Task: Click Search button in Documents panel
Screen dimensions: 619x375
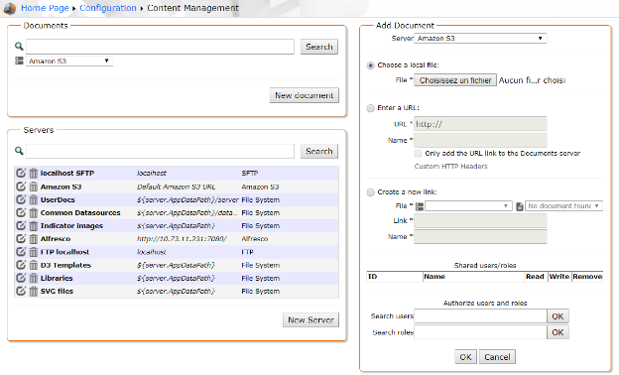Action: [319, 47]
